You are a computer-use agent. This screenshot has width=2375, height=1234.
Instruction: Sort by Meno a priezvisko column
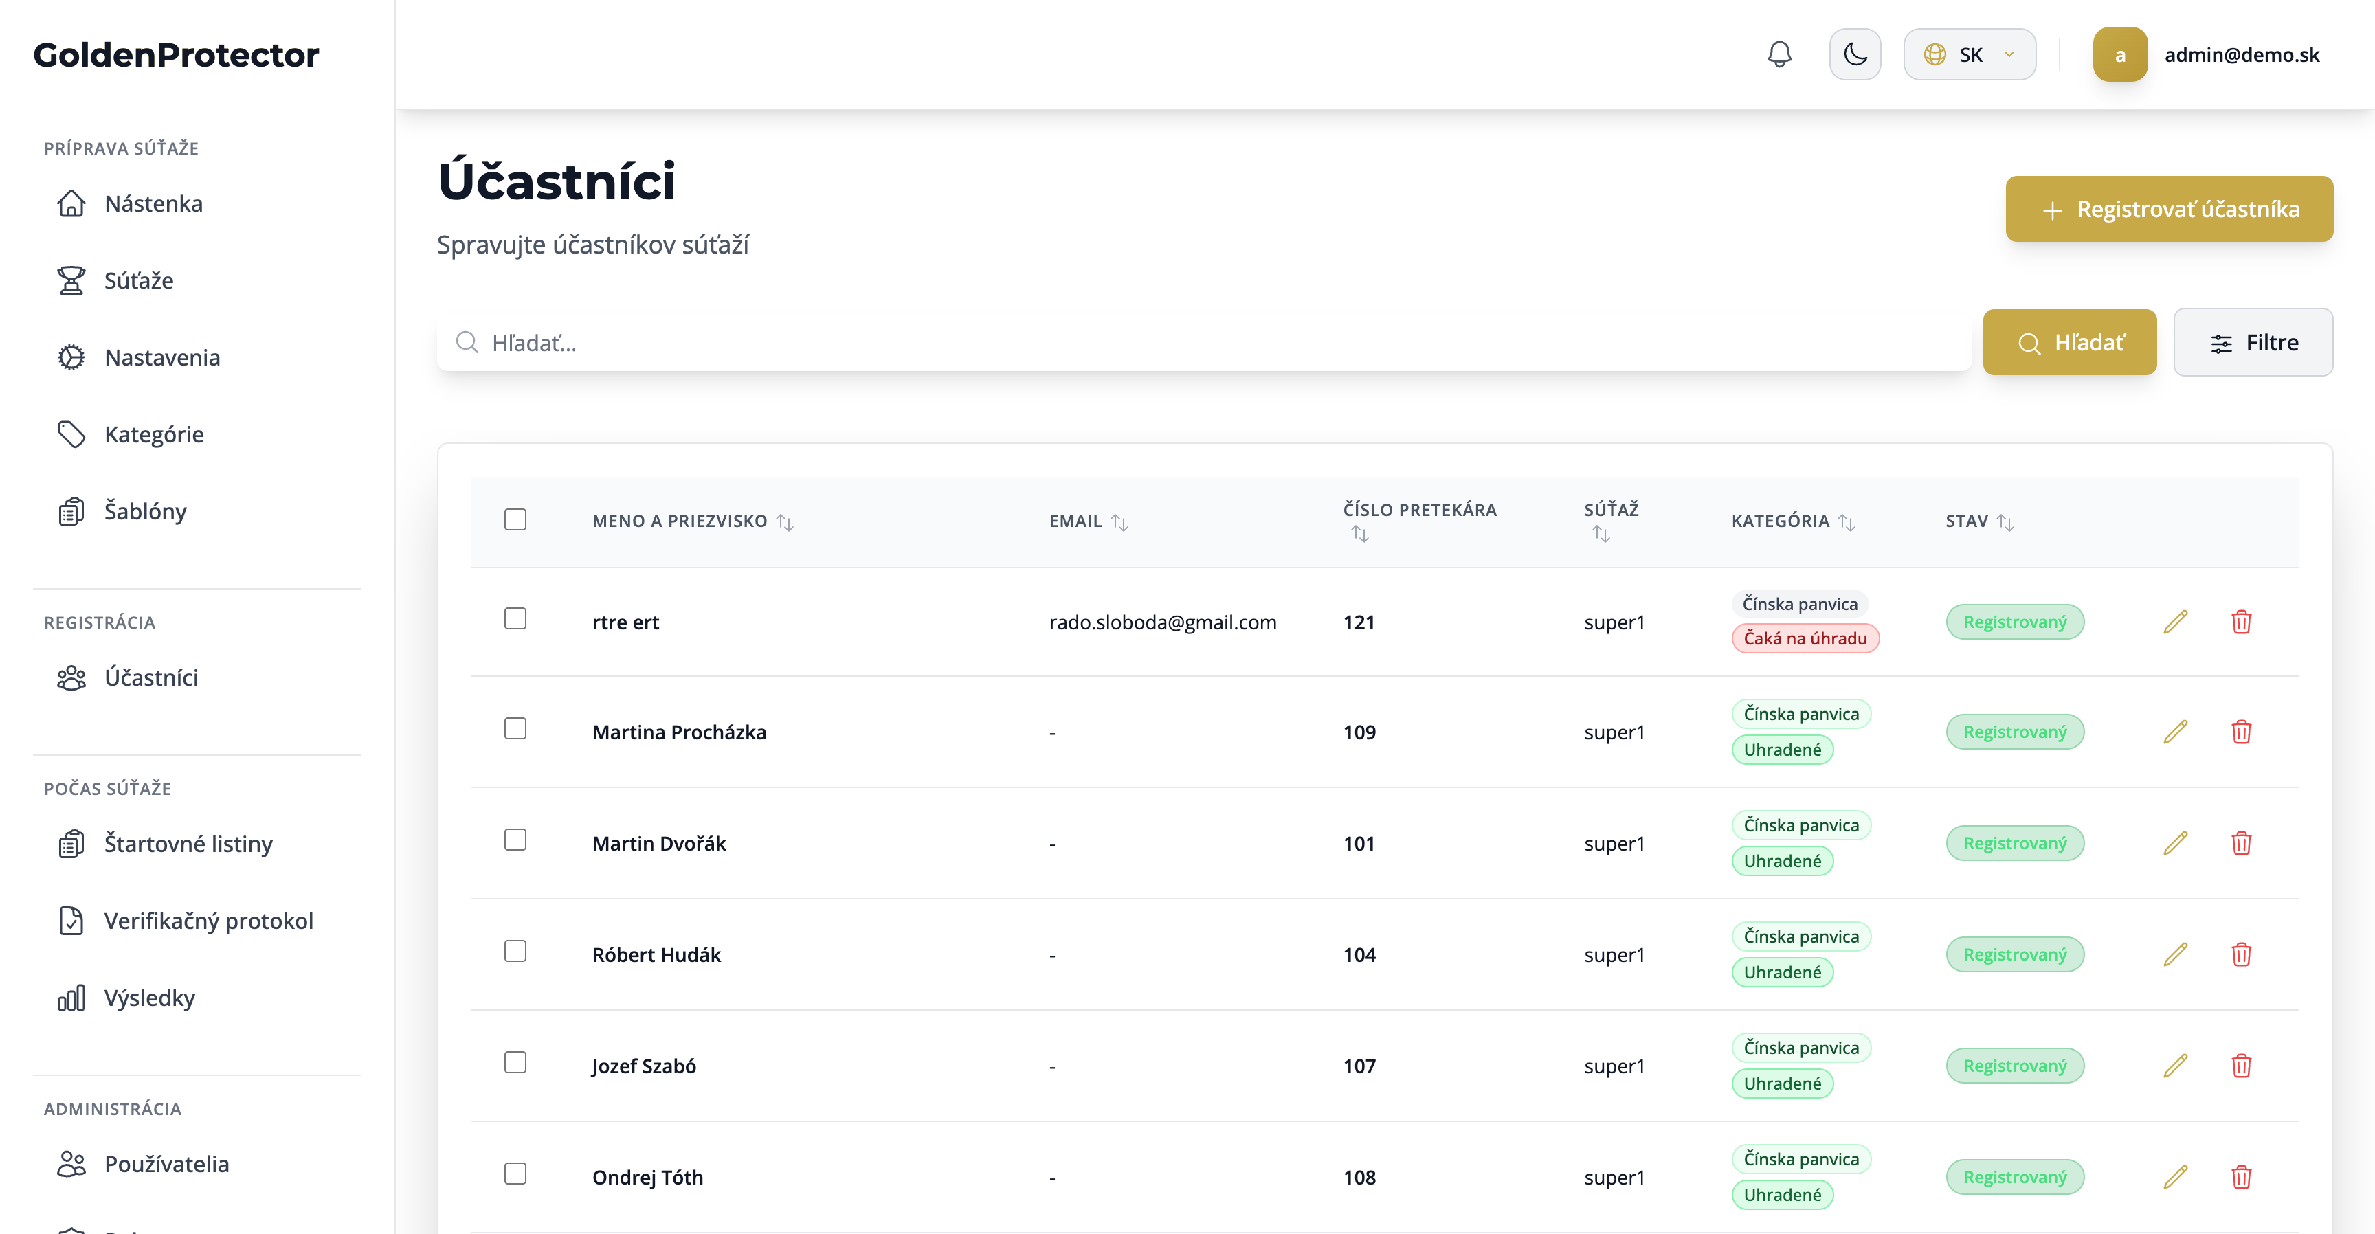click(x=785, y=521)
